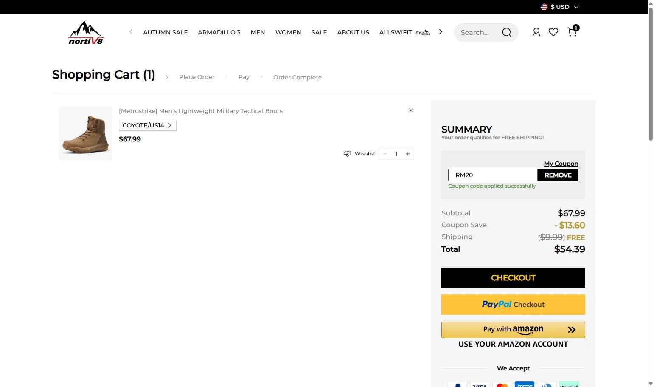
Task: Click the quantity value 1
Action: [x=396, y=154]
